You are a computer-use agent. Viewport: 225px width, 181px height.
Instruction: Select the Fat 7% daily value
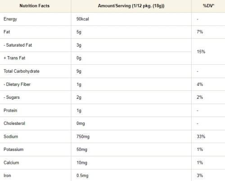pyautogui.click(x=200, y=32)
